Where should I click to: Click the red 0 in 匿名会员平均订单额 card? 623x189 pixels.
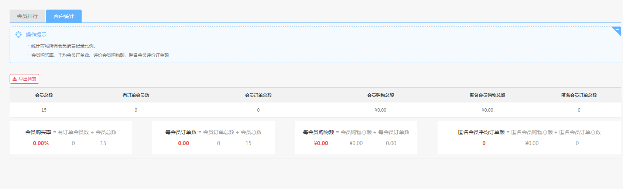484,143
